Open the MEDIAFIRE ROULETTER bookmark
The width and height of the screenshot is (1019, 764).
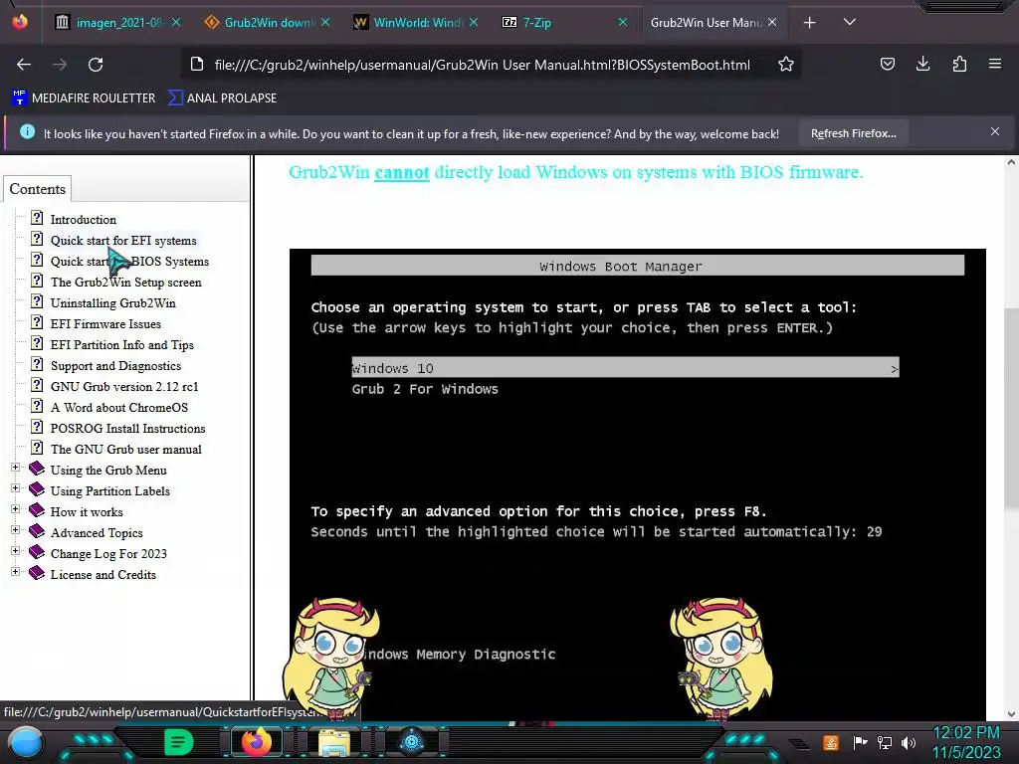[x=84, y=98]
